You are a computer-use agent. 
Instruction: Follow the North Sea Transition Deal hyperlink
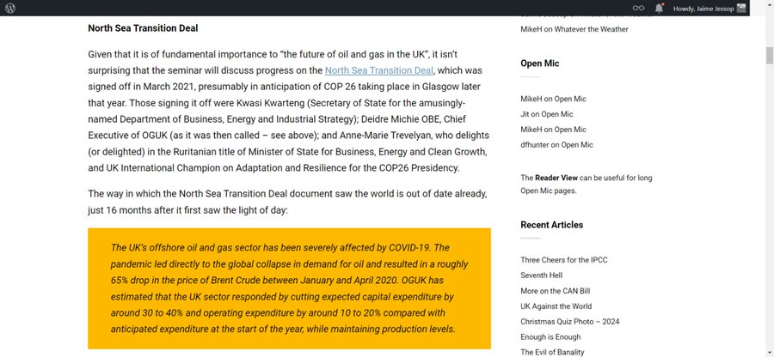(378, 70)
